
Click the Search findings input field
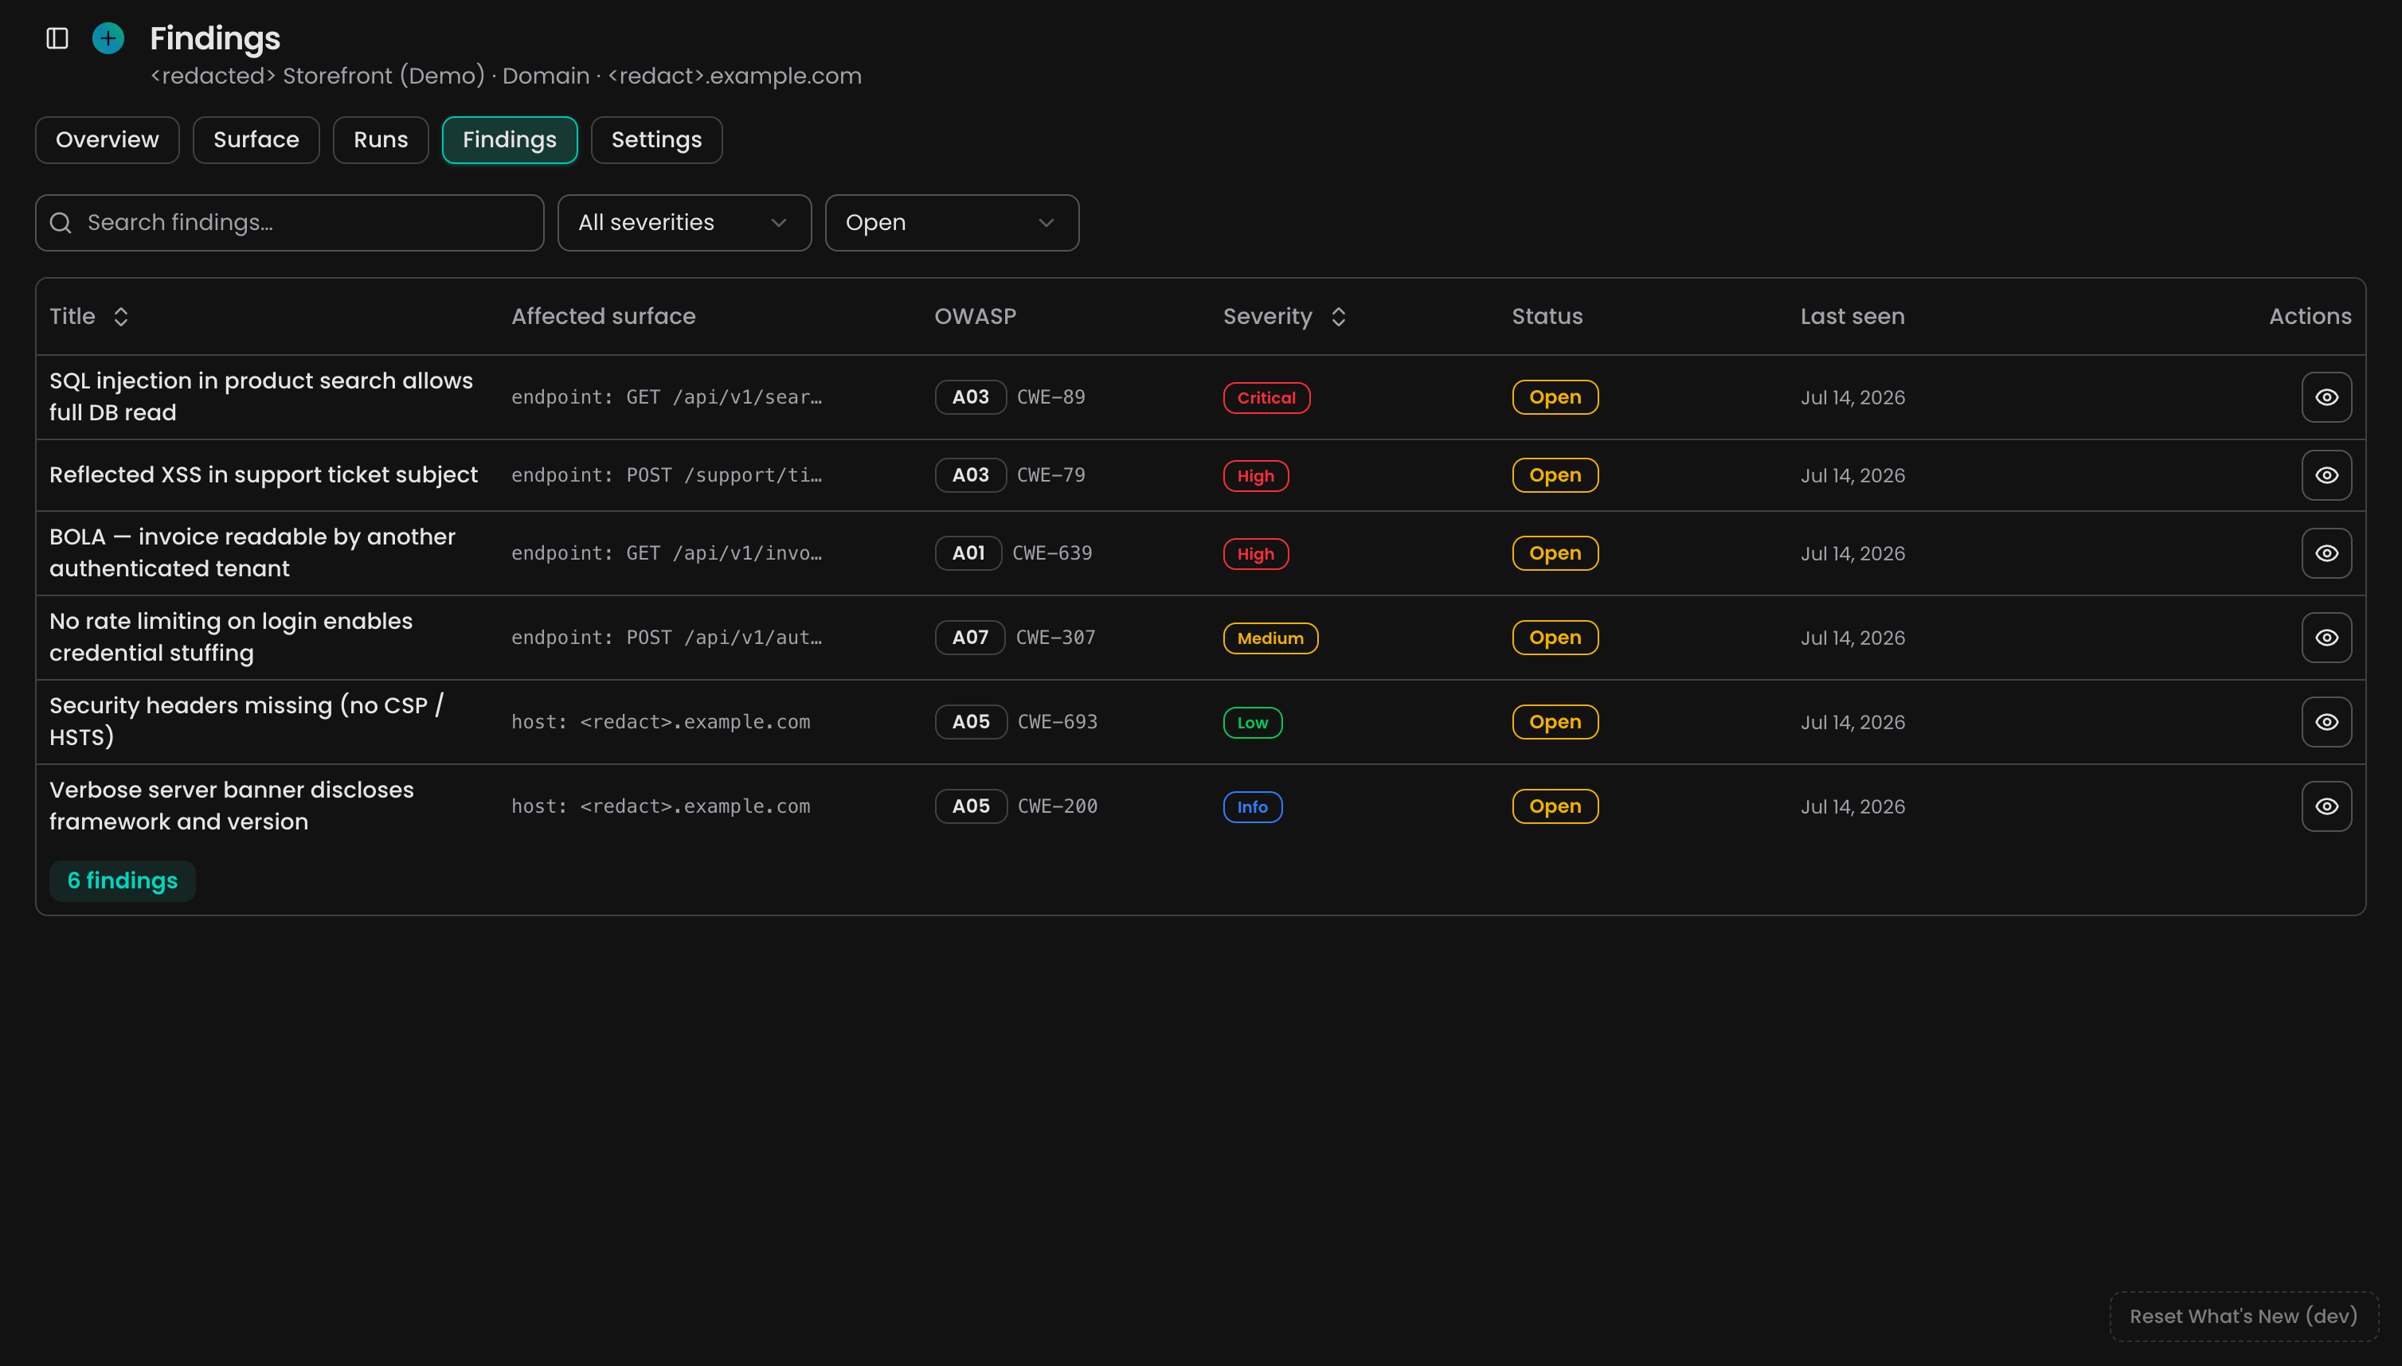[290, 222]
